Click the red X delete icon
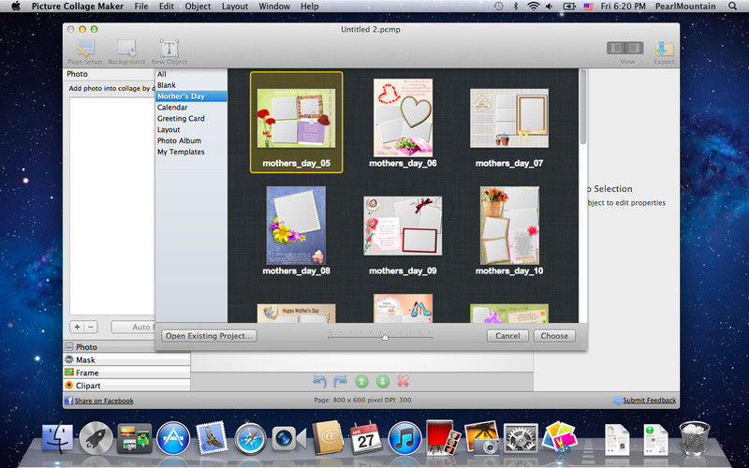This screenshot has height=468, width=749. pos(404,381)
